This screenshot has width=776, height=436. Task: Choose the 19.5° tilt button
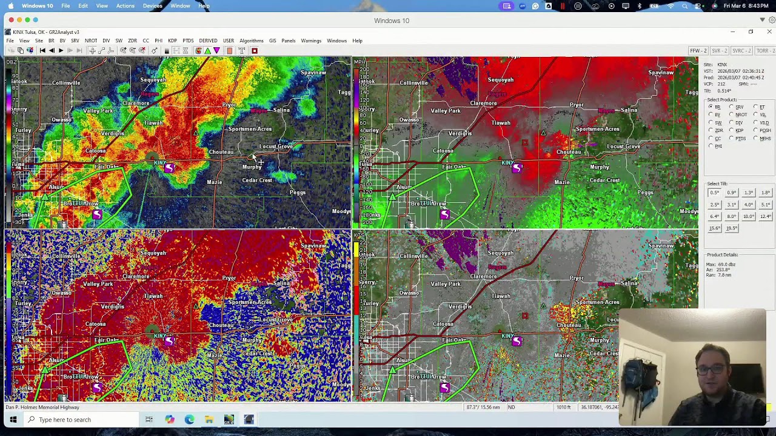click(x=732, y=228)
